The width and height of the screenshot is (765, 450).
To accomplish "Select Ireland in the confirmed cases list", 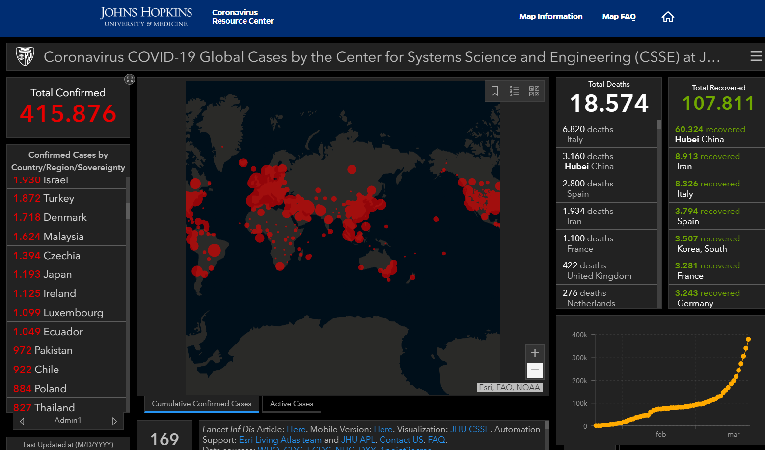I will point(66,293).
